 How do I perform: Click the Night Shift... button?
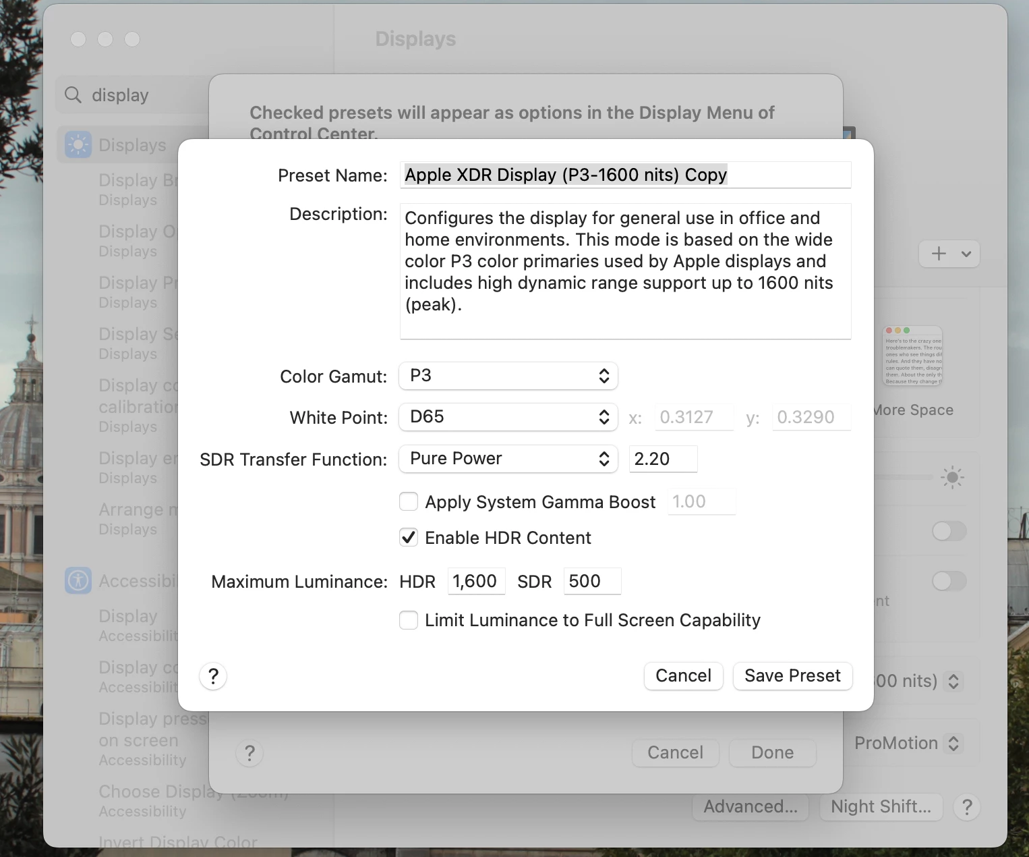click(881, 807)
